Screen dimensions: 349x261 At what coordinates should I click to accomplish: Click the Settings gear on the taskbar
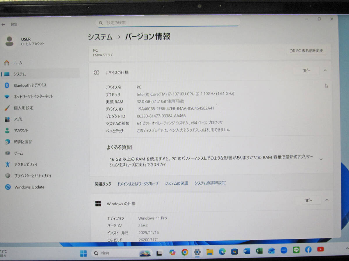coord(197,252)
